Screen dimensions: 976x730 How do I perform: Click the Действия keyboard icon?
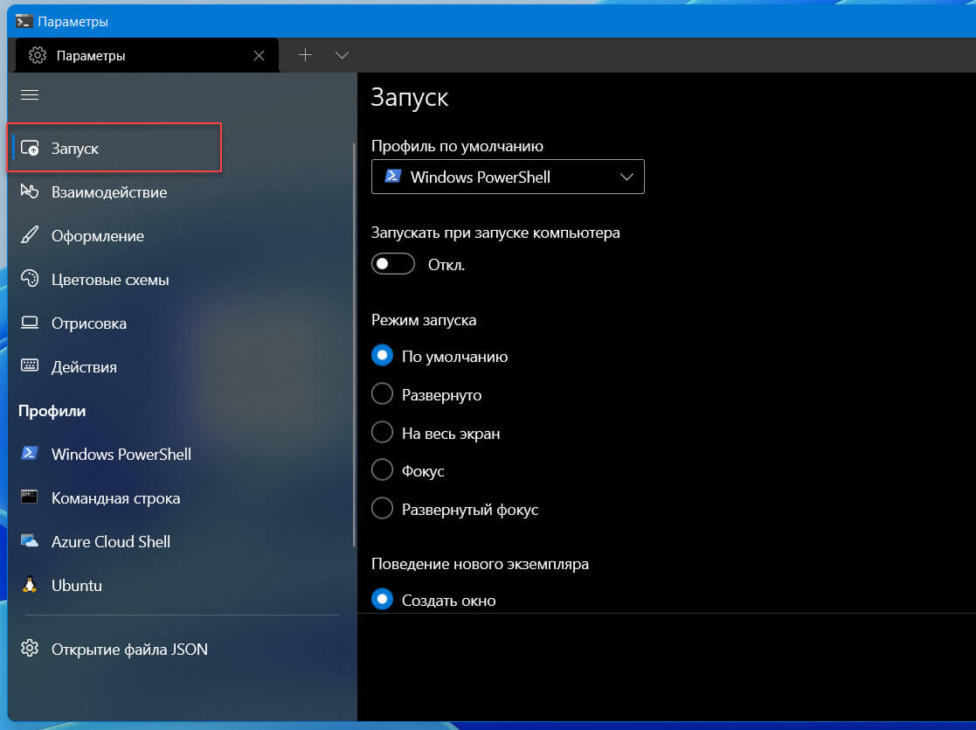(x=30, y=365)
